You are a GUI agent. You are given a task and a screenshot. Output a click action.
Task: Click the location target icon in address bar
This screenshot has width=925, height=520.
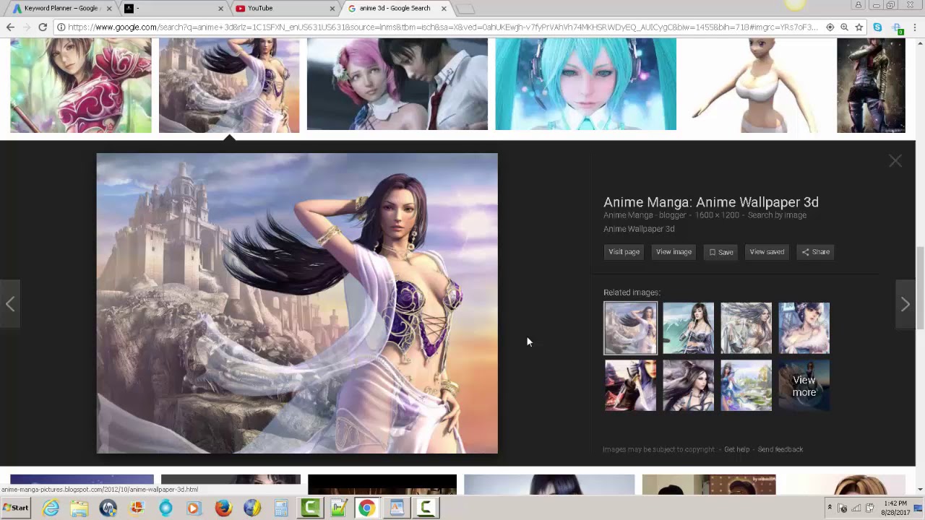[x=830, y=27]
